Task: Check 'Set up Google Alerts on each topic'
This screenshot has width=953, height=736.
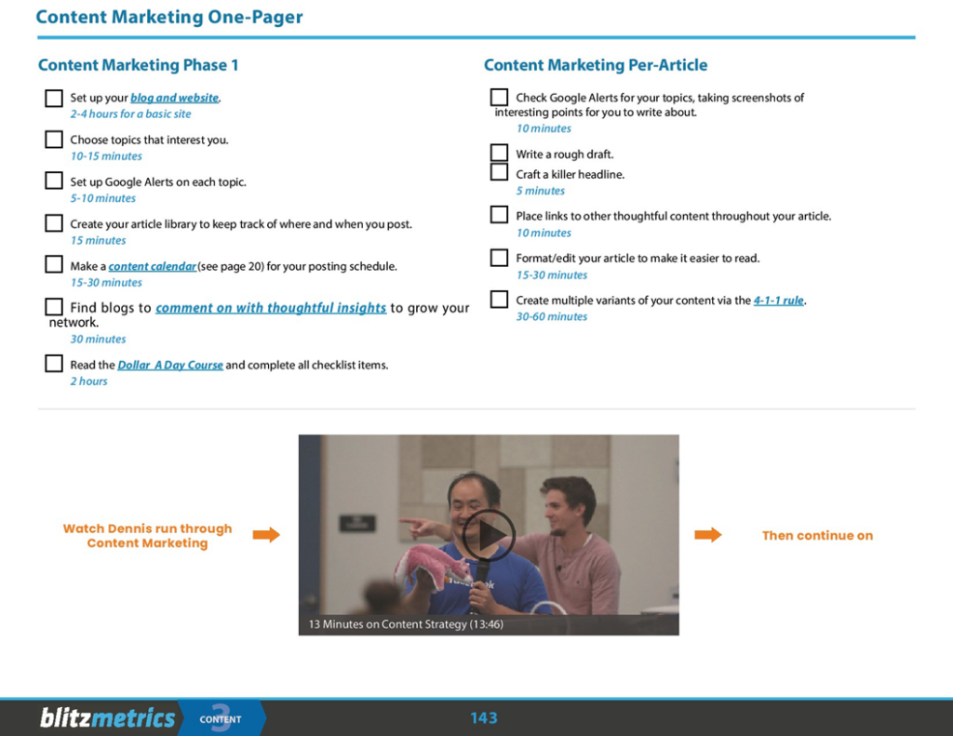Action: (54, 181)
